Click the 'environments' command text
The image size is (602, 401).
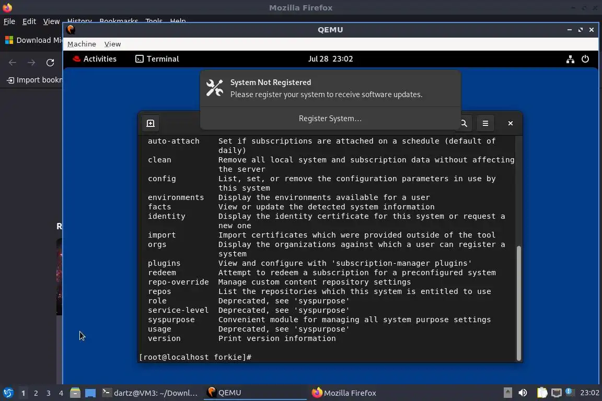[176, 197]
